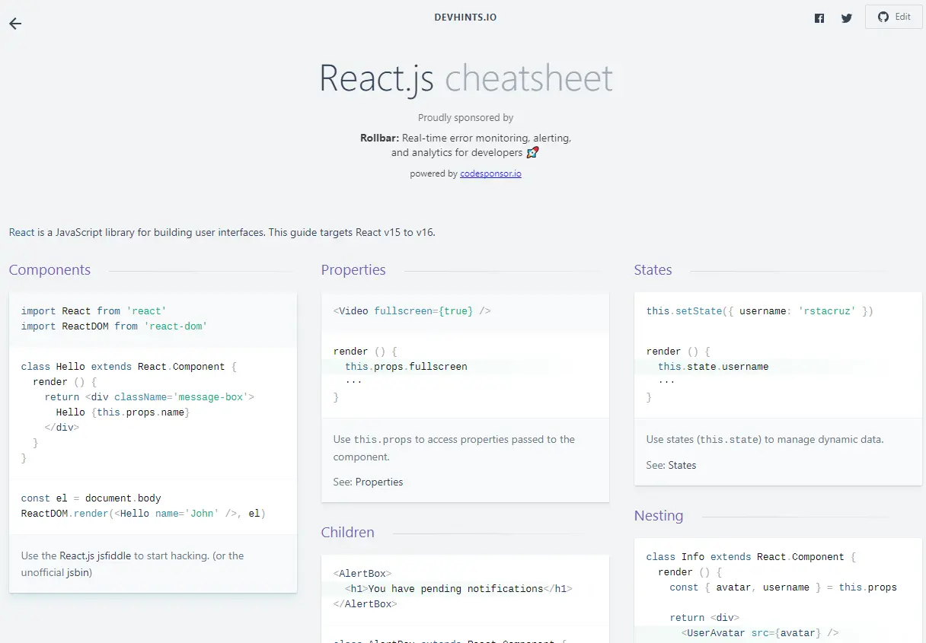Click the 'React.js cheatsheet' page title
The width and height of the screenshot is (926, 643).
point(465,78)
